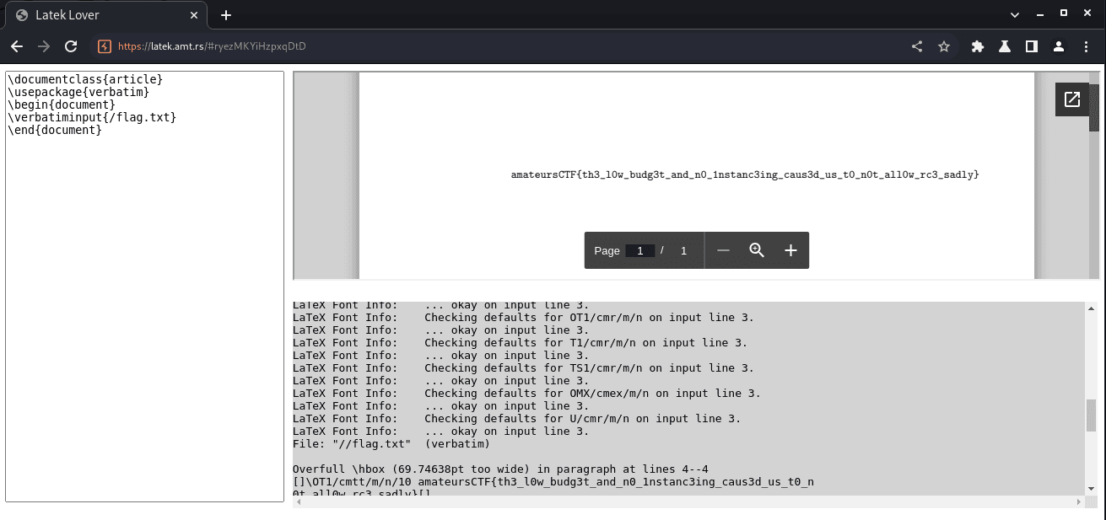
Task: Click the PDF page number field
Action: [x=640, y=250]
